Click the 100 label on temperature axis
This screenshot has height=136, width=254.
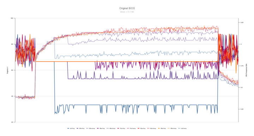pos(12,18)
